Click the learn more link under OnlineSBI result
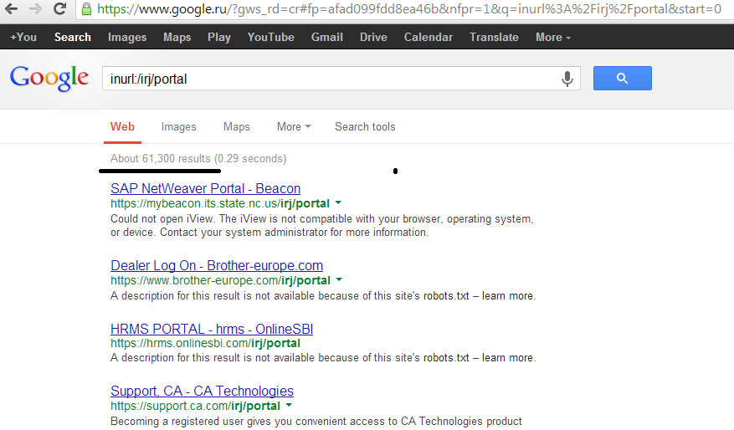 click(x=507, y=357)
